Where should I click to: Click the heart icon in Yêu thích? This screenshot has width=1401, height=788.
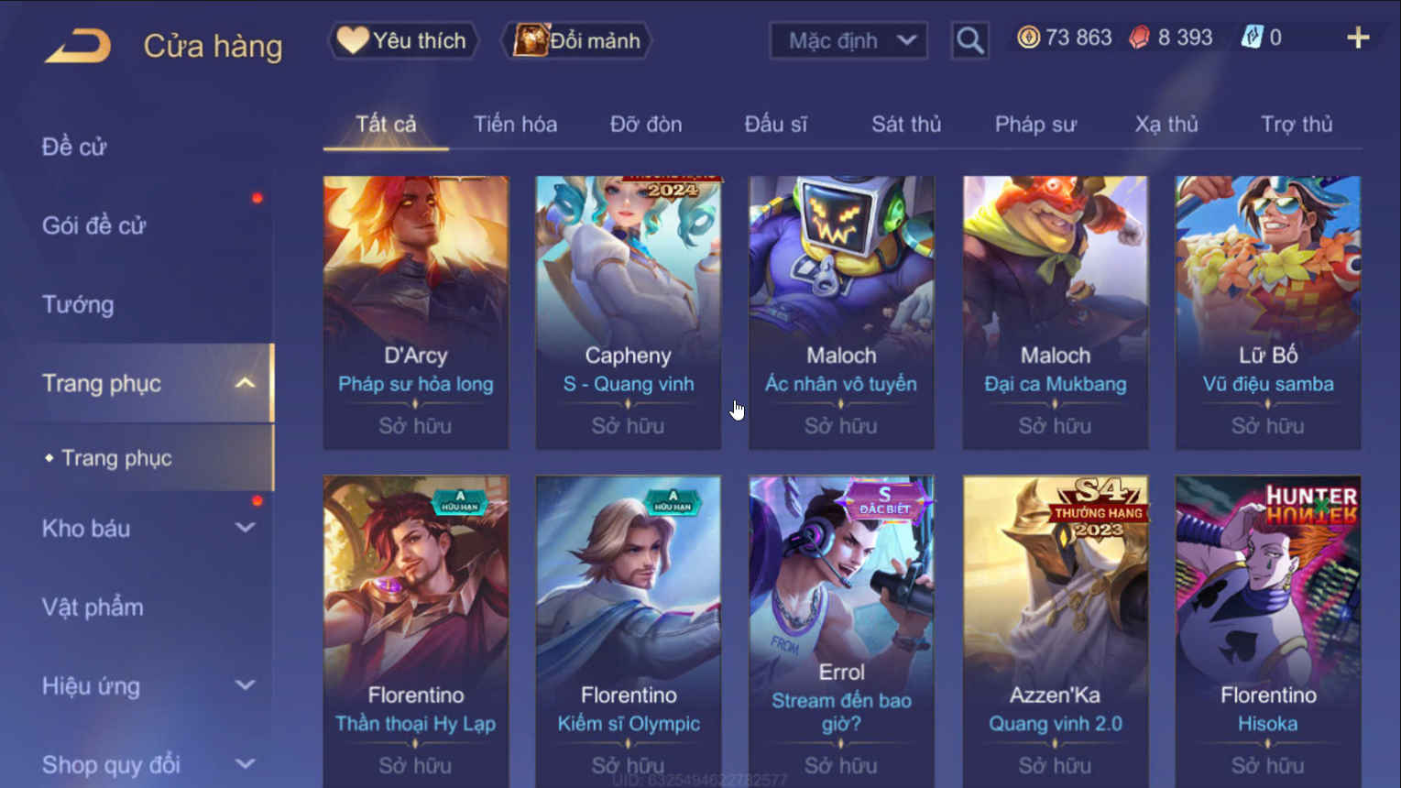click(x=352, y=40)
